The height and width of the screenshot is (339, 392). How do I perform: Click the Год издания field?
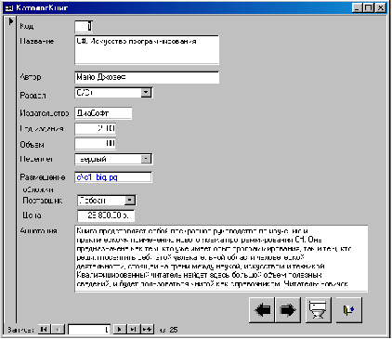[96, 128]
